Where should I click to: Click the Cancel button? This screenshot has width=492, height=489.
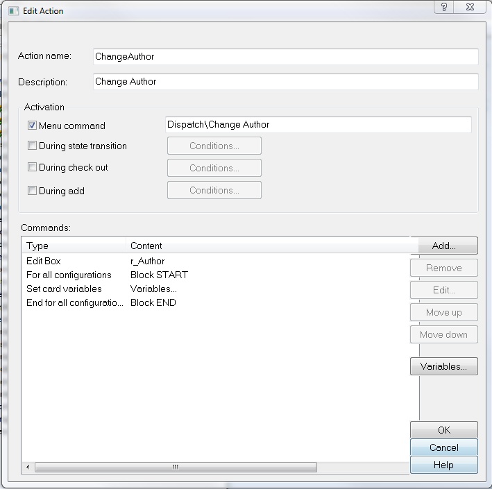[443, 447]
